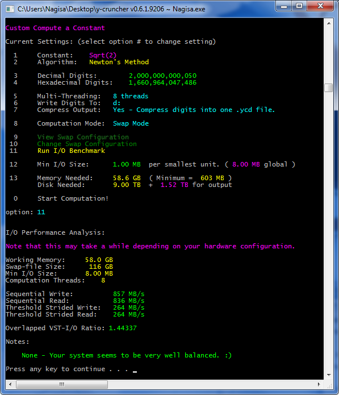This screenshot has height=395, width=339.
Task: Click the View Swap Configuration line
Action: tap(83, 137)
